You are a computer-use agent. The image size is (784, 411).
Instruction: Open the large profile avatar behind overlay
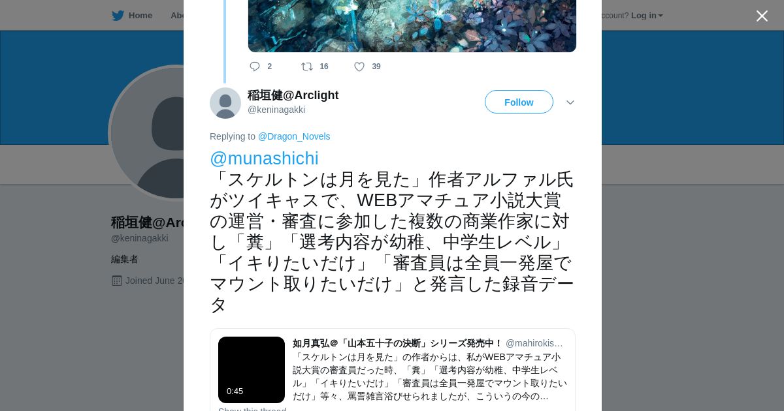[147, 133]
